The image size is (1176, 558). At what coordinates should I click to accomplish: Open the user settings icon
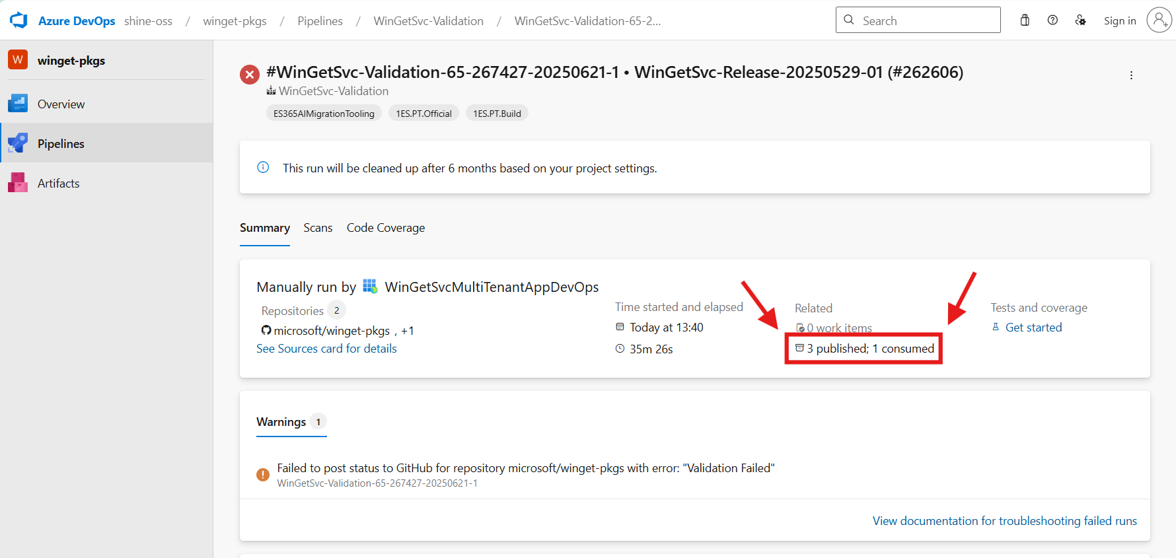coord(1081,20)
